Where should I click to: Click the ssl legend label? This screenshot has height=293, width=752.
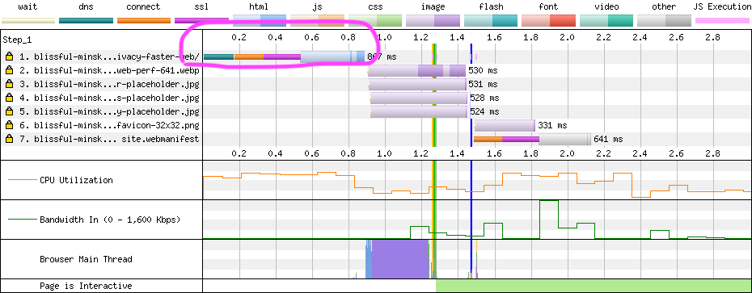[201, 6]
